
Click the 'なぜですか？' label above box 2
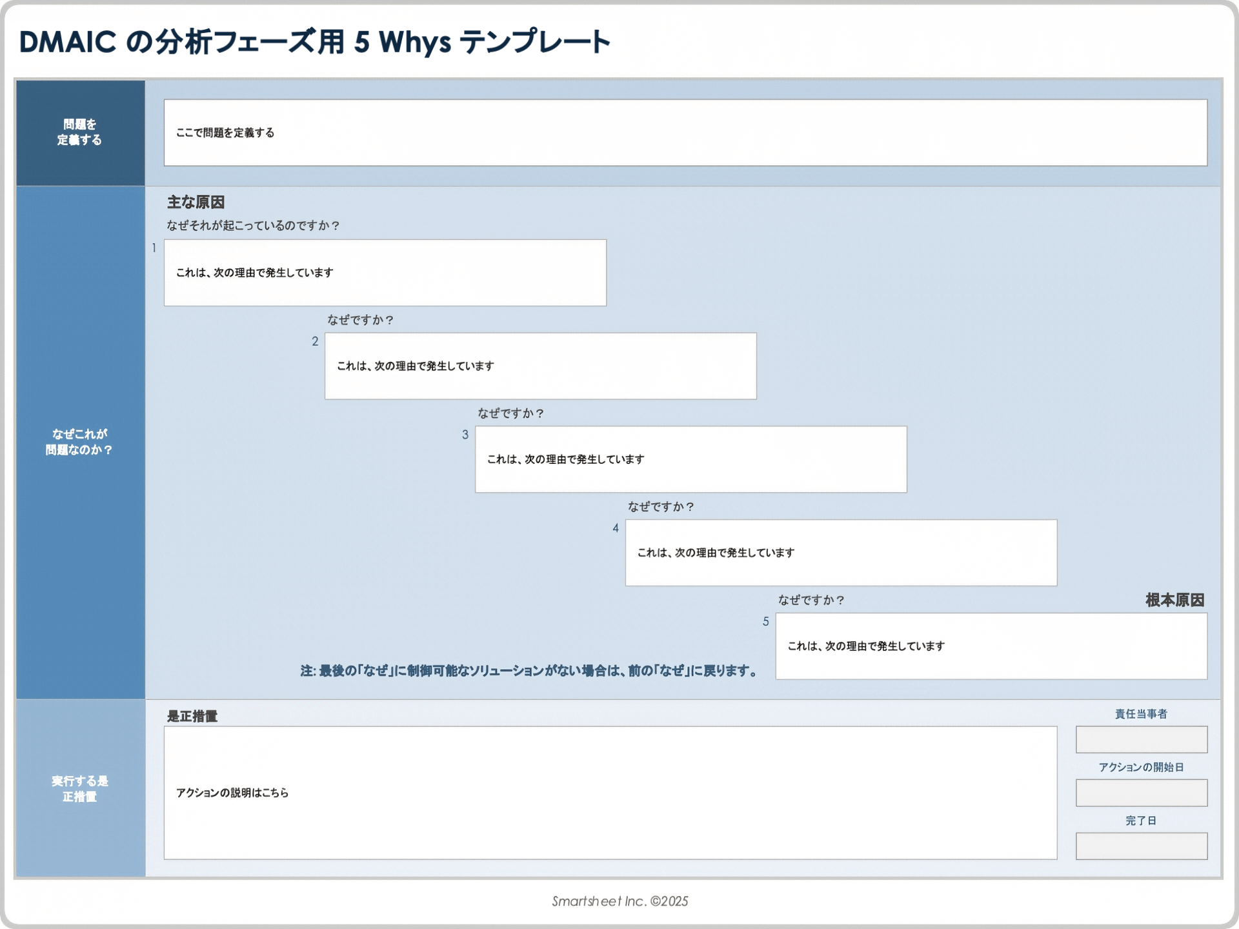tap(361, 319)
